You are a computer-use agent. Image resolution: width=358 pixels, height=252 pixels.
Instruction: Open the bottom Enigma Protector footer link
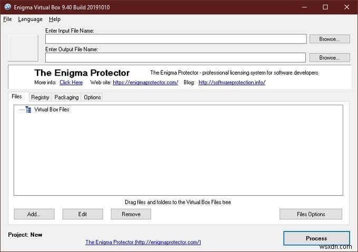pos(143,242)
